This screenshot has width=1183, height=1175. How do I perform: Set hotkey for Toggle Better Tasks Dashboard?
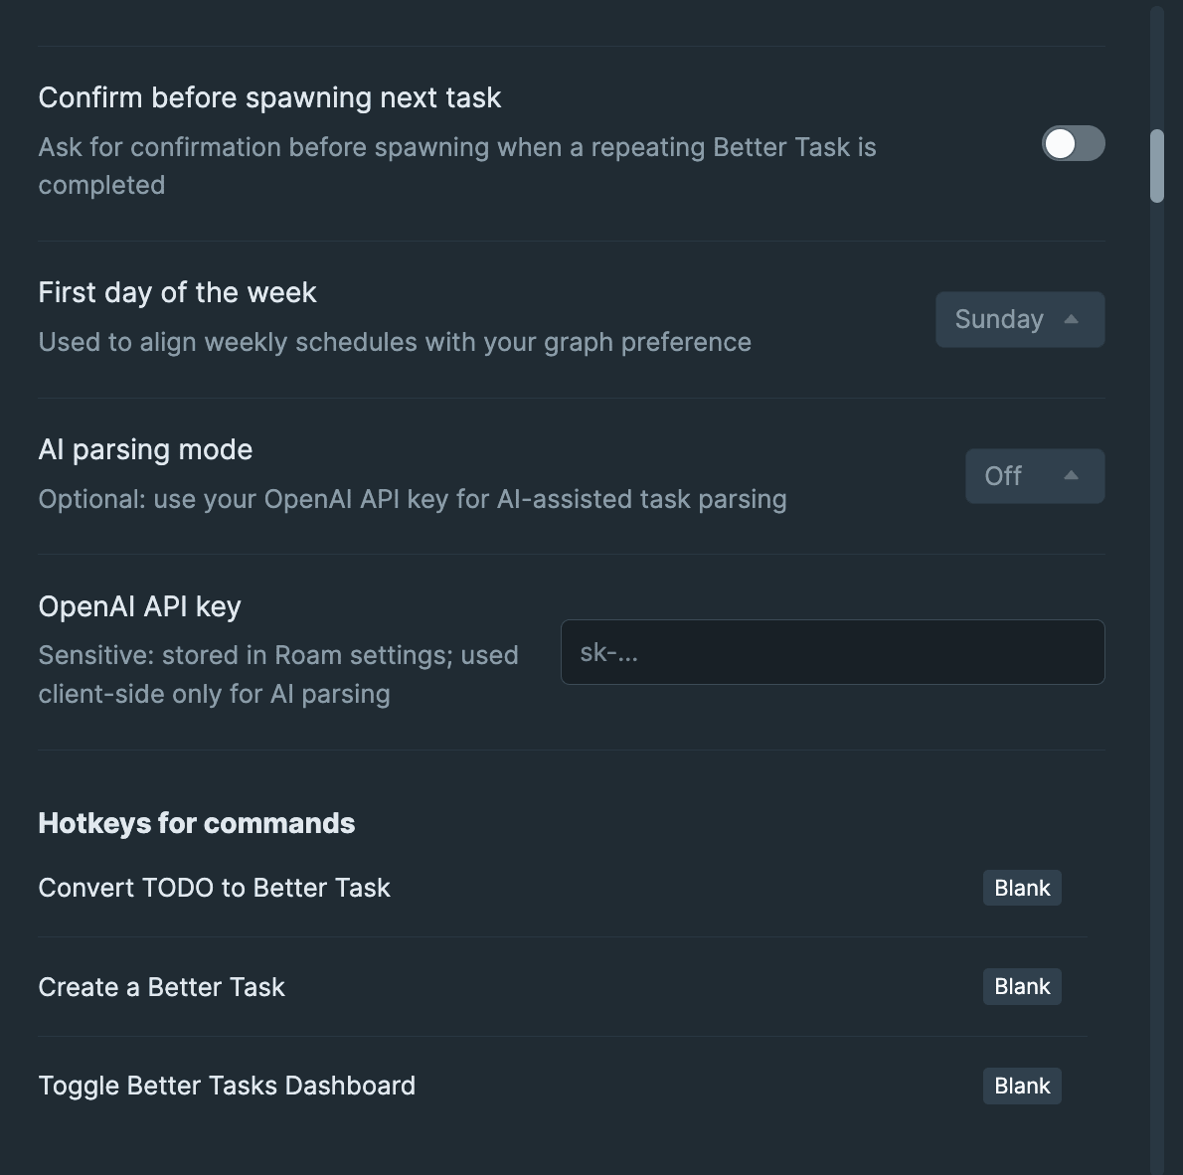tap(1022, 1086)
